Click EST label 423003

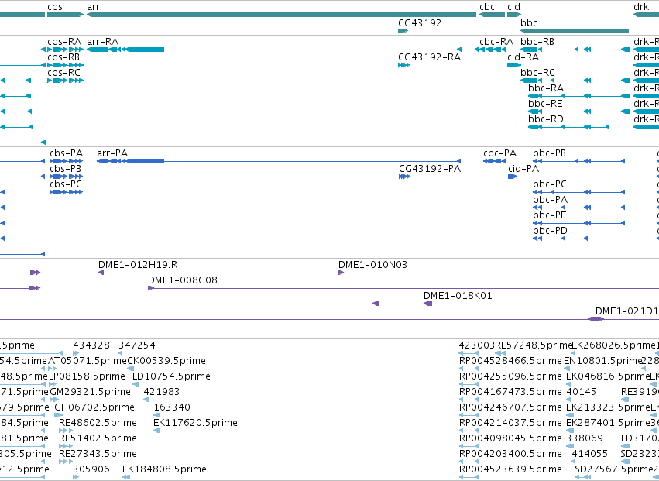click(x=477, y=345)
